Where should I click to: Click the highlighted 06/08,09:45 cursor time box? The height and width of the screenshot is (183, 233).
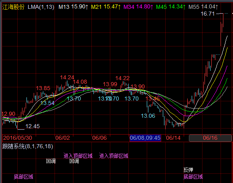tap(145, 138)
